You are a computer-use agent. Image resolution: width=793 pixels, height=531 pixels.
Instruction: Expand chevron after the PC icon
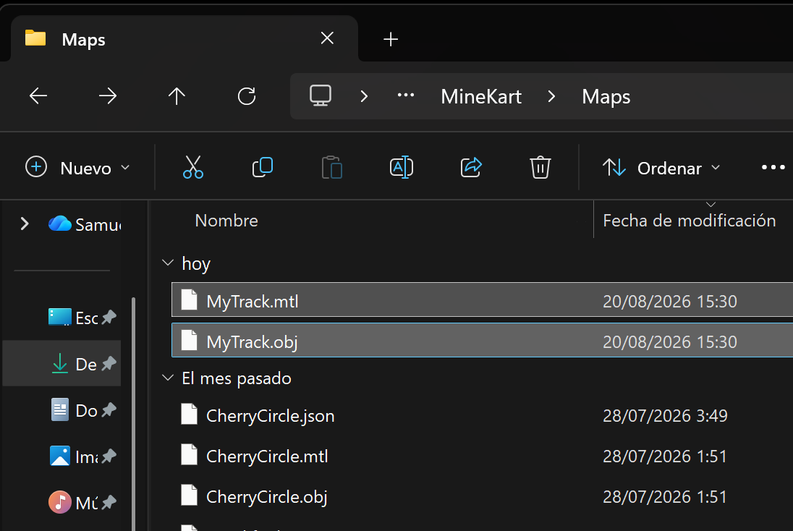(x=364, y=96)
